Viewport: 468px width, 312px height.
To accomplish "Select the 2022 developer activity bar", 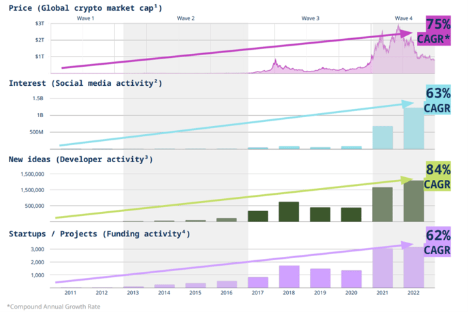I will pos(414,201).
